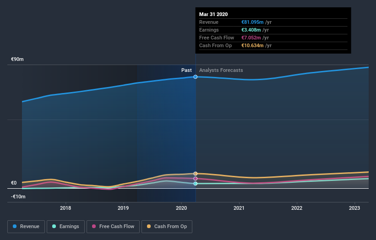Click the pink Free Cash Flow data point
Screen dimensions: 376x240
[x=196, y=179]
